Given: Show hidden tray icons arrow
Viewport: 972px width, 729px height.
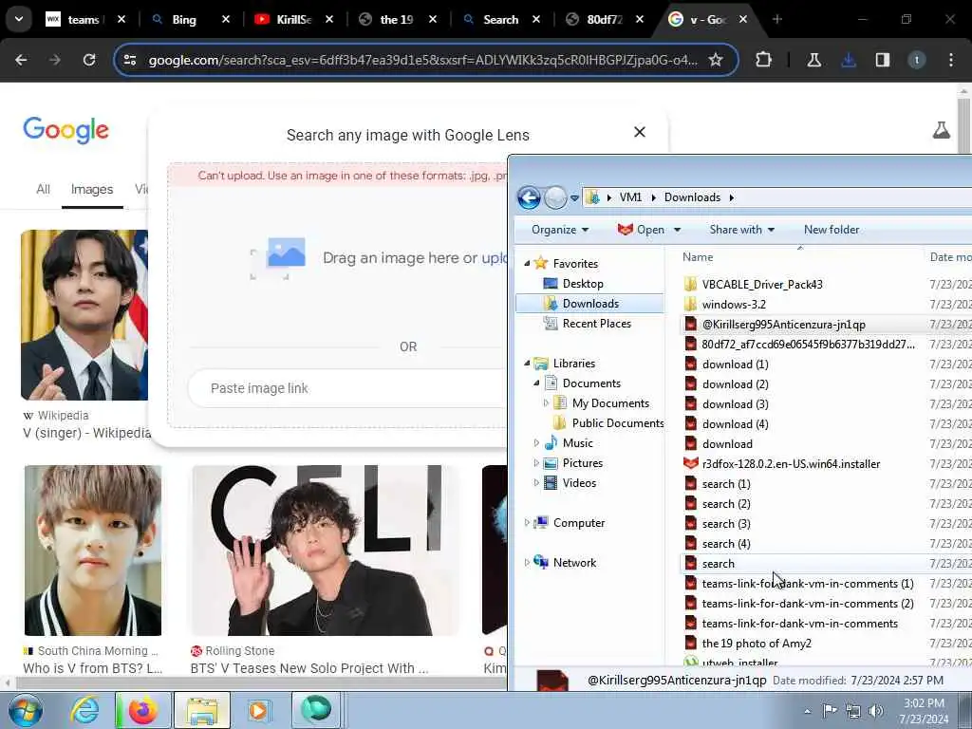Looking at the screenshot, I should coord(807,712).
